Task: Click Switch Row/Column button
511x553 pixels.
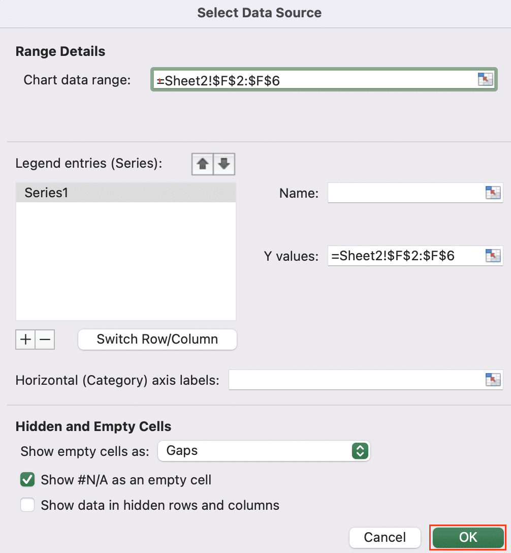Action: pos(157,340)
